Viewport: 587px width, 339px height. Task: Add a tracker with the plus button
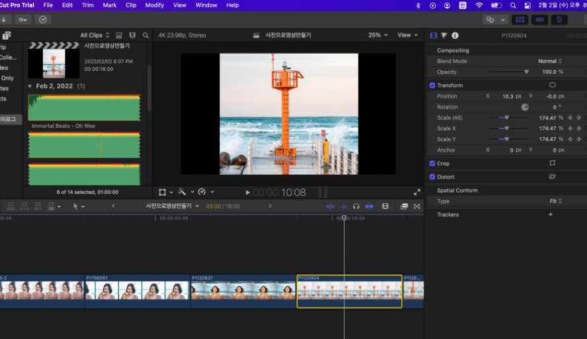coord(550,215)
